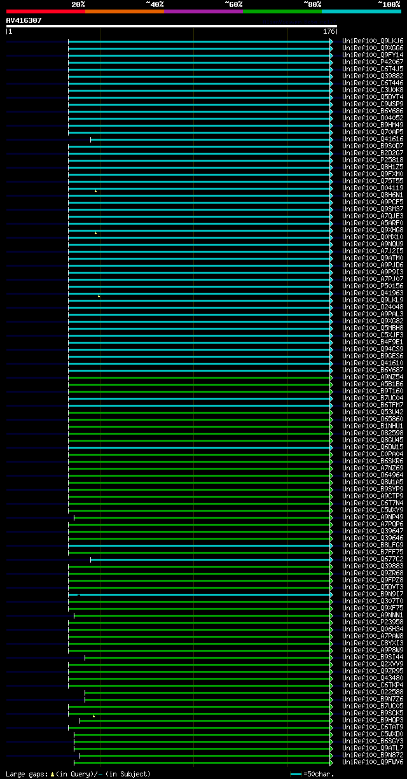Select label UniRef100_Q41963
The width and height of the screenshot is (407, 779).
click(x=373, y=293)
